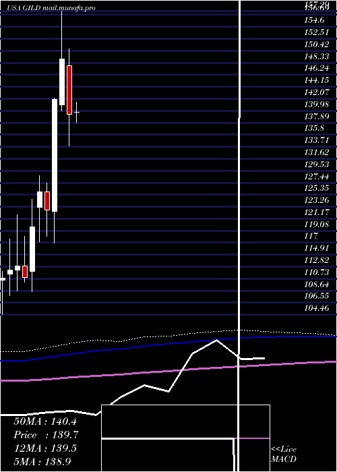The height and width of the screenshot is (472, 337).
Task: Pick the 121.17 axis label
Action: point(316,212)
